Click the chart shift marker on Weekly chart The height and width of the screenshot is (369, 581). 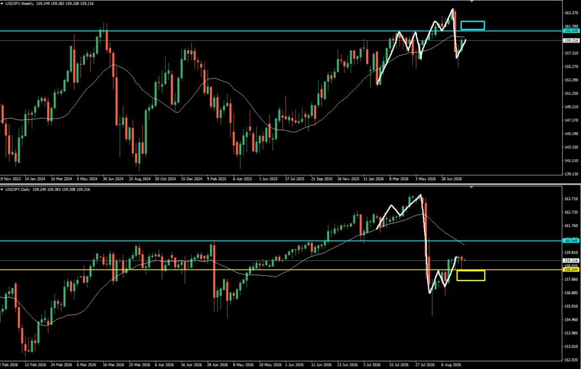click(x=471, y=2)
